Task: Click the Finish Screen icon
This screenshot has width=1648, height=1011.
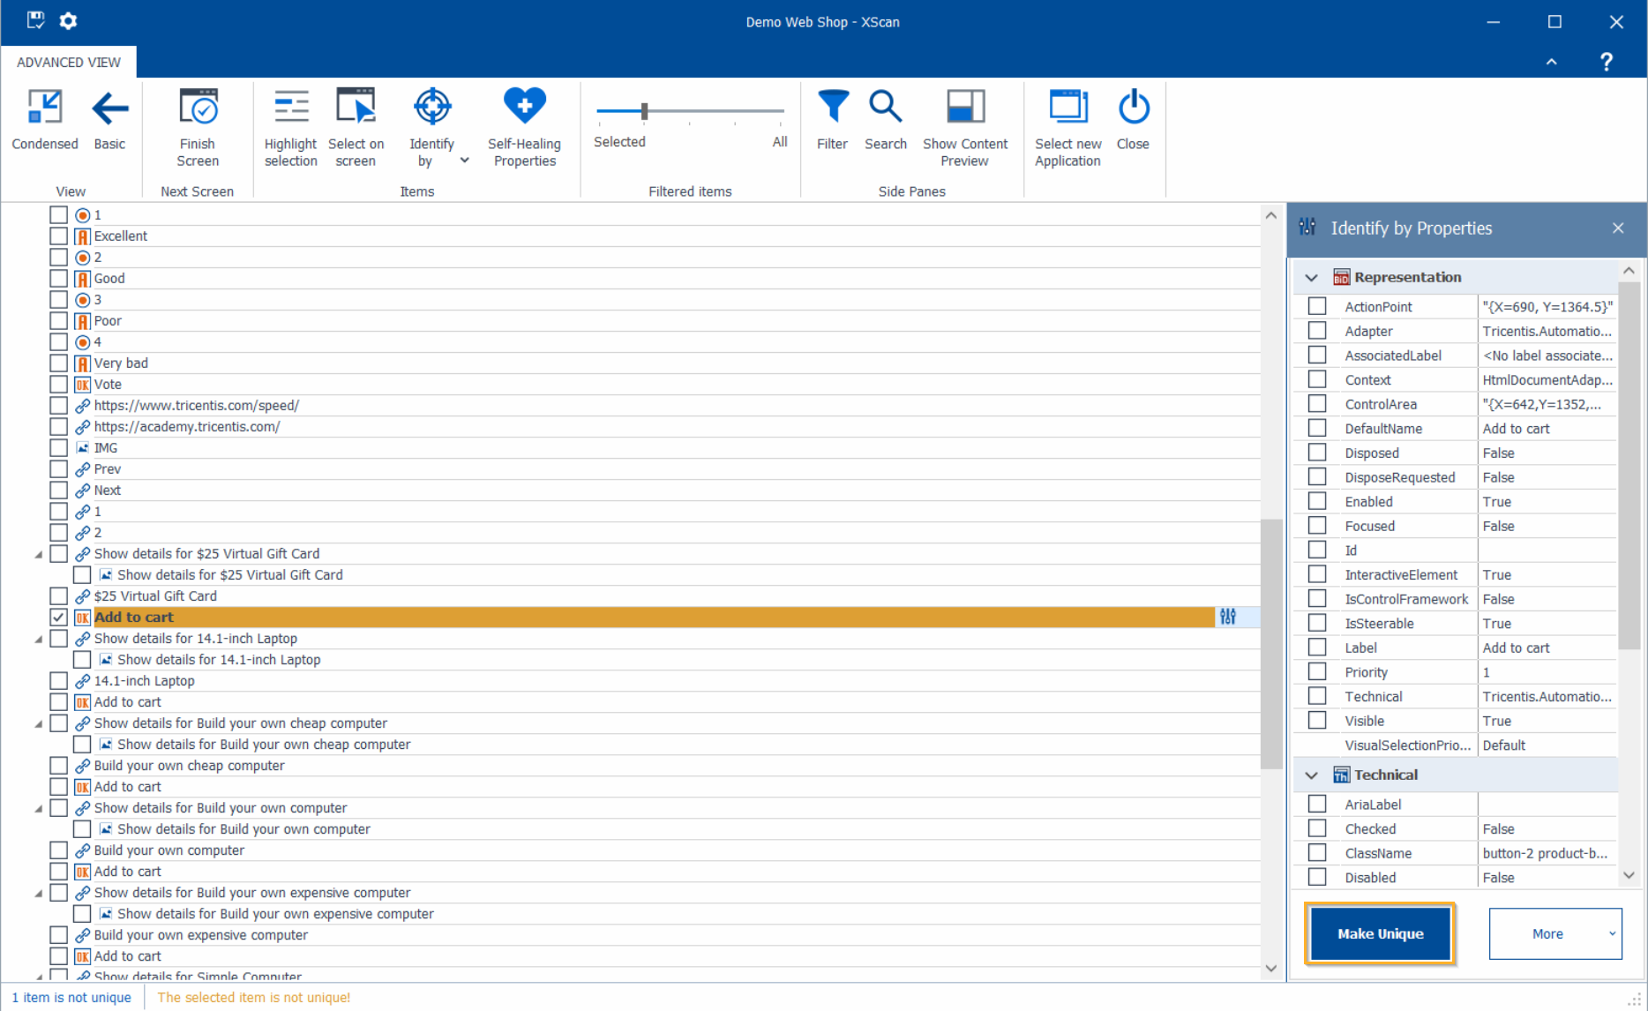Action: [198, 109]
